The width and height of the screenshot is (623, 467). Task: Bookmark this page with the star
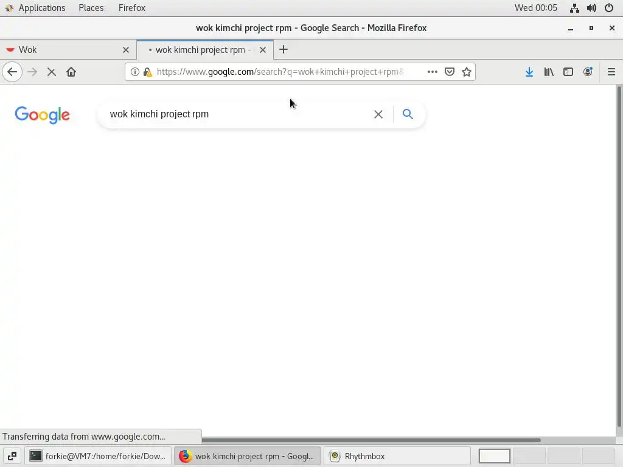click(467, 72)
